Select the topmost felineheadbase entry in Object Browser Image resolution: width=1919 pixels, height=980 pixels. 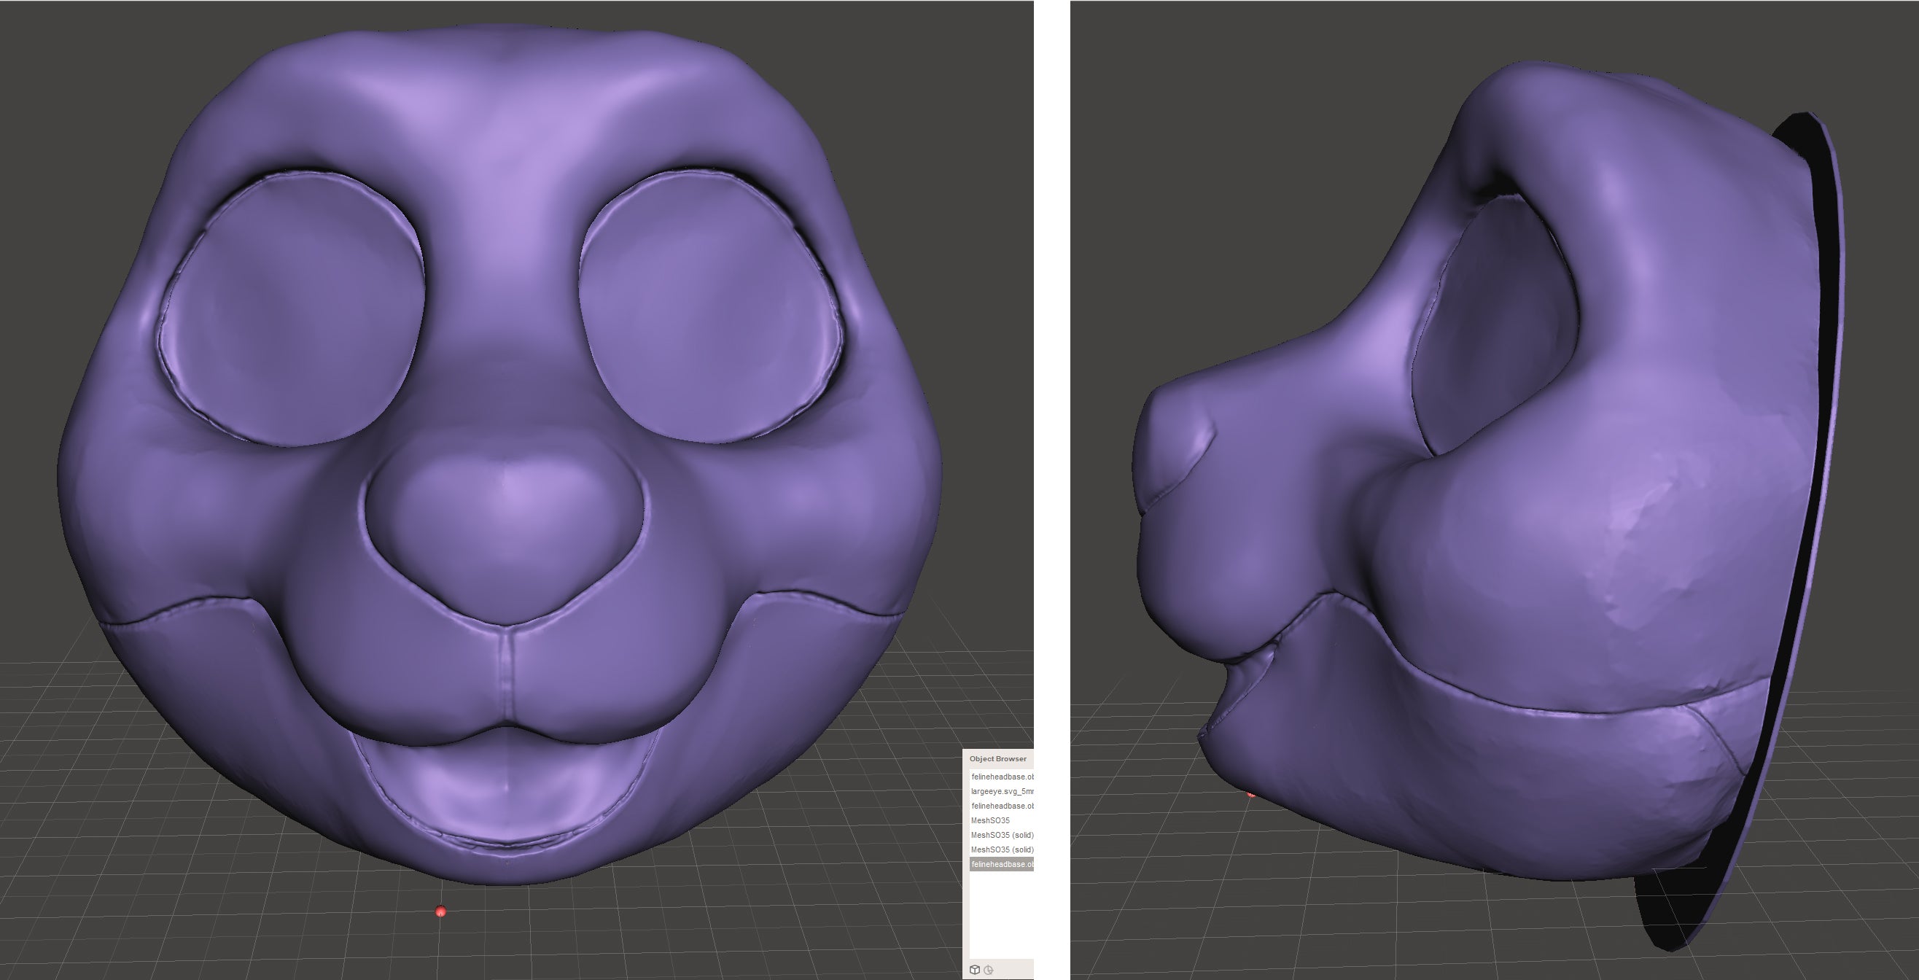click(1001, 777)
